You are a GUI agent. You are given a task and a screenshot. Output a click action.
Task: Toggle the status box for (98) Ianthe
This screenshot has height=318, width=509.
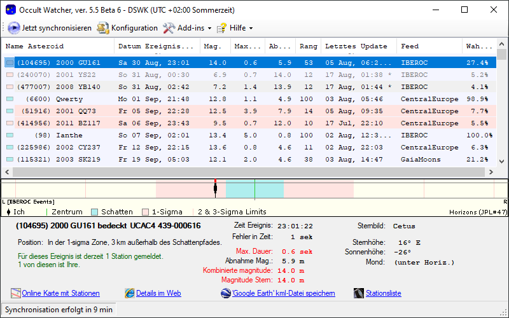[x=10, y=135]
